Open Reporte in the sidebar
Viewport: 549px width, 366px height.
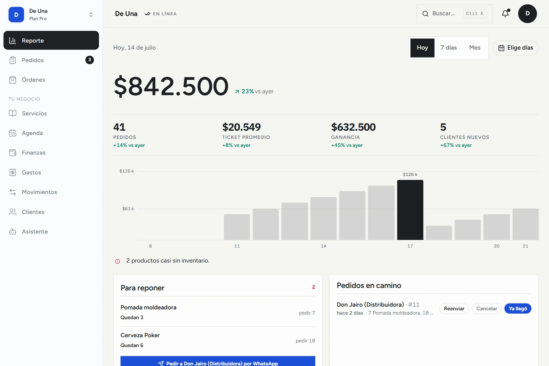pyautogui.click(x=51, y=40)
